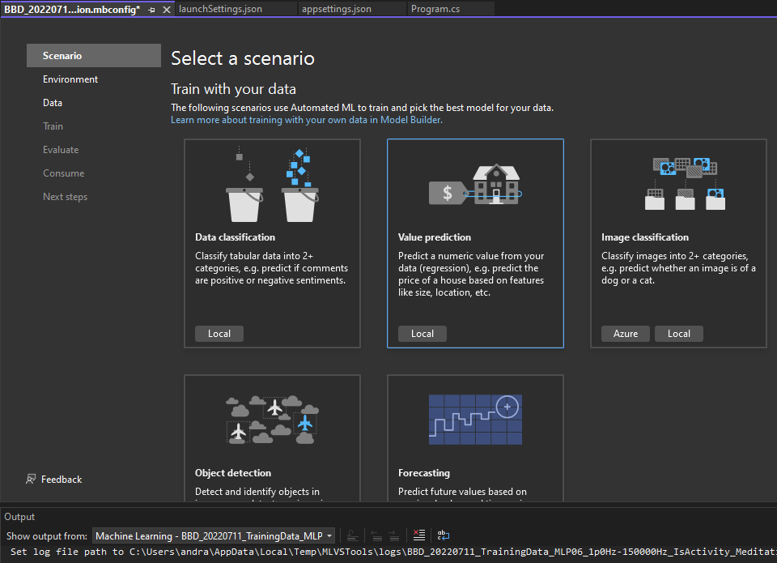Select the Object detection title

pyautogui.click(x=233, y=473)
